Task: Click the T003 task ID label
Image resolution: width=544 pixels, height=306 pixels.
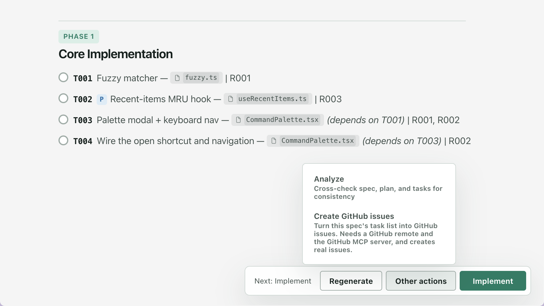Action: tap(83, 120)
